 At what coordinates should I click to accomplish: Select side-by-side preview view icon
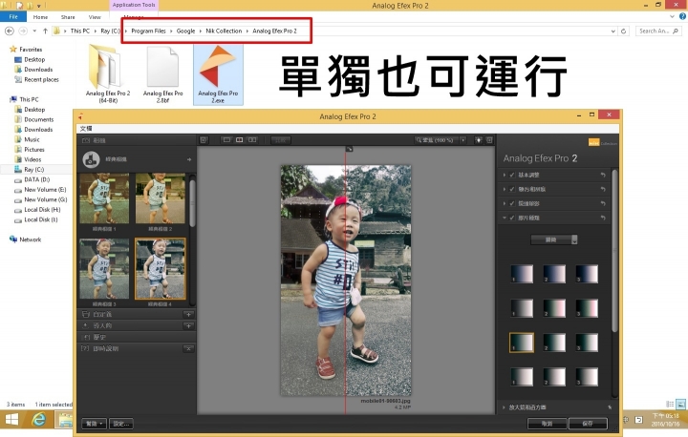tap(252, 140)
